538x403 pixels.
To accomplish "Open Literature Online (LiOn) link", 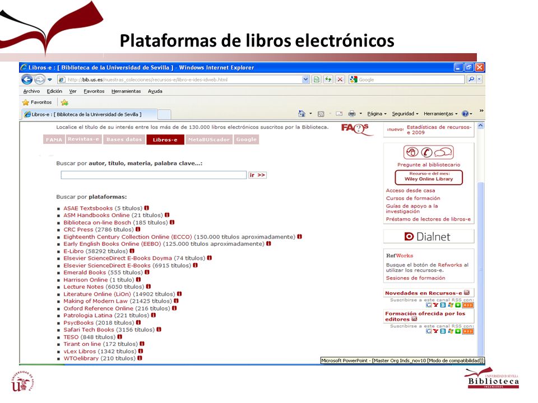I will [x=97, y=294].
